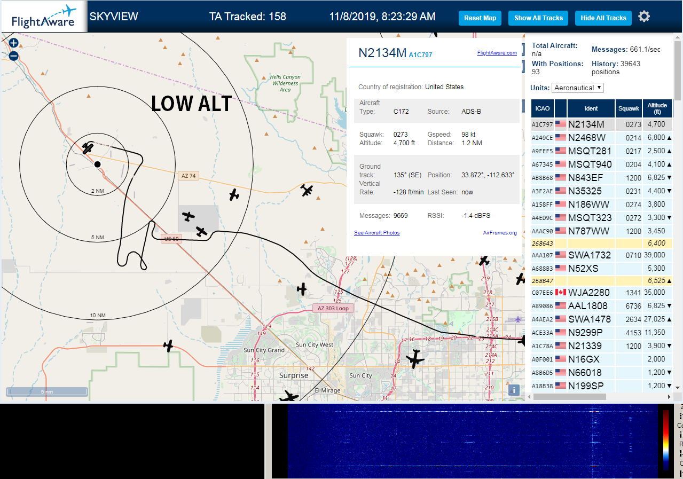Image resolution: width=683 pixels, height=479 pixels.
Task: Sort the table by the Squawk column header
Action: [x=629, y=108]
